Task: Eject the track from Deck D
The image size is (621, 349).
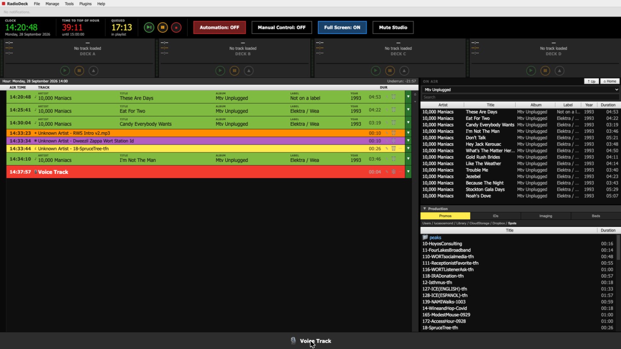Action: click(559, 71)
